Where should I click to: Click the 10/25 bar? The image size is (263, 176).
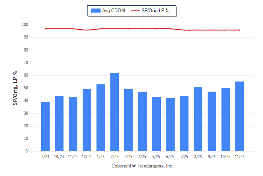(226, 120)
